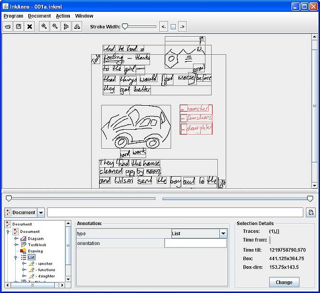Click the save floppy disk icon
This screenshot has height=293, width=320.
pyautogui.click(x=19, y=26)
